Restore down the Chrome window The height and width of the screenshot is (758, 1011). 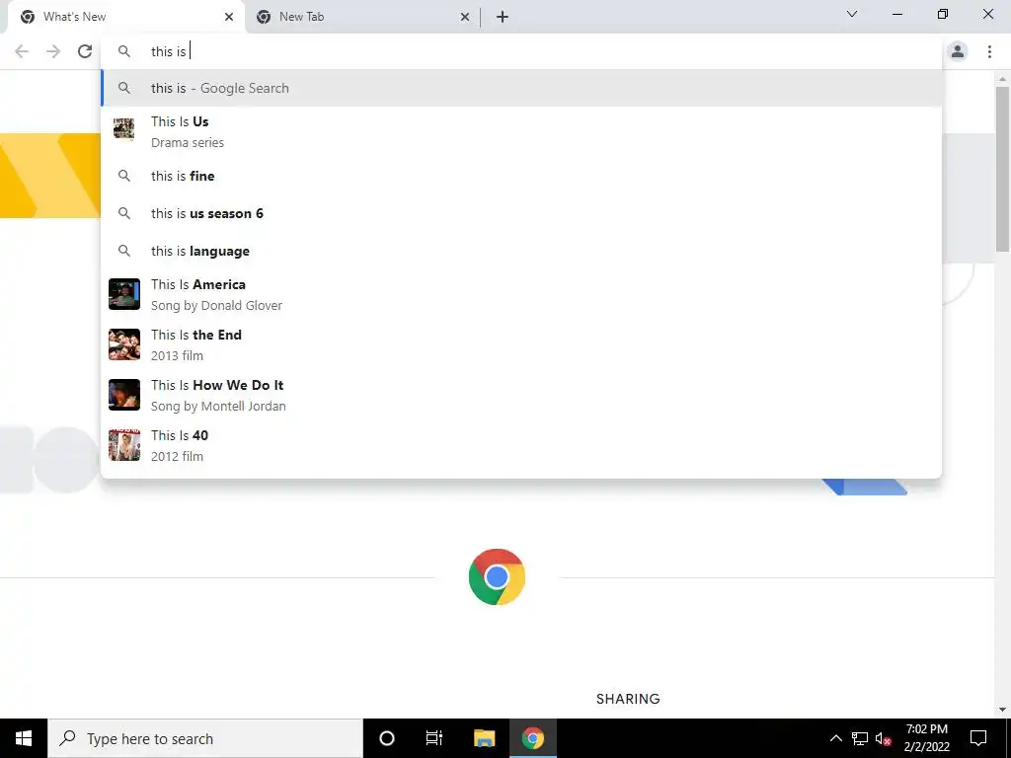(x=943, y=14)
